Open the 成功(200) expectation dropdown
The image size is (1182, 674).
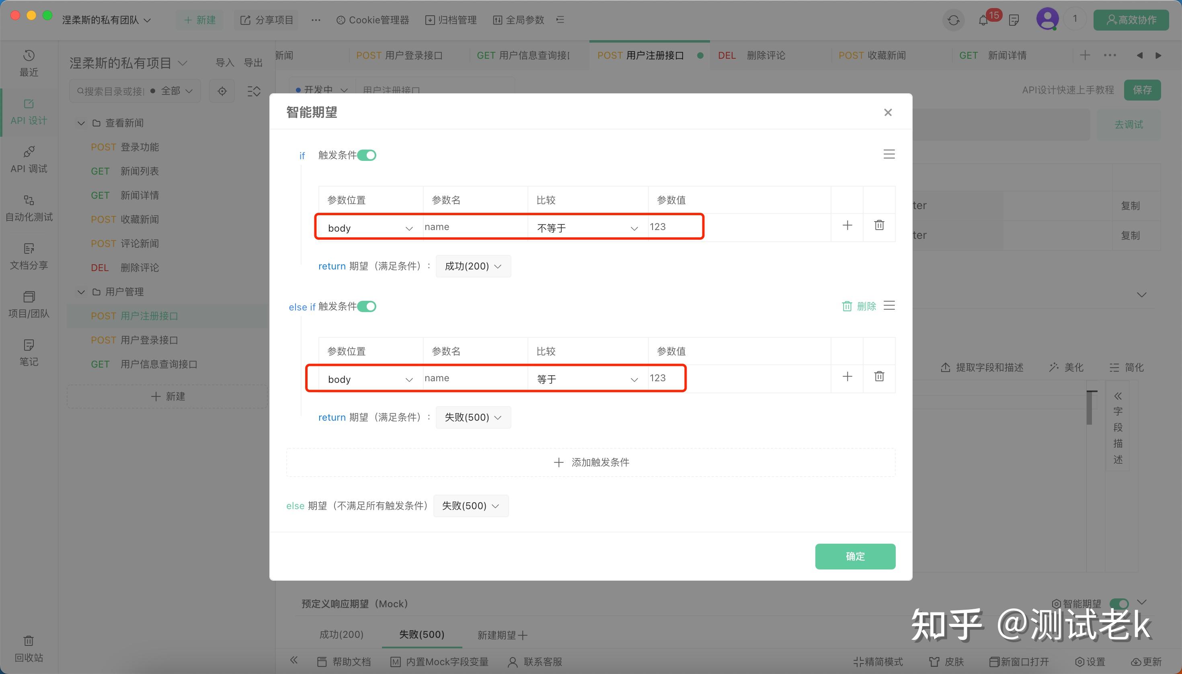pos(472,266)
